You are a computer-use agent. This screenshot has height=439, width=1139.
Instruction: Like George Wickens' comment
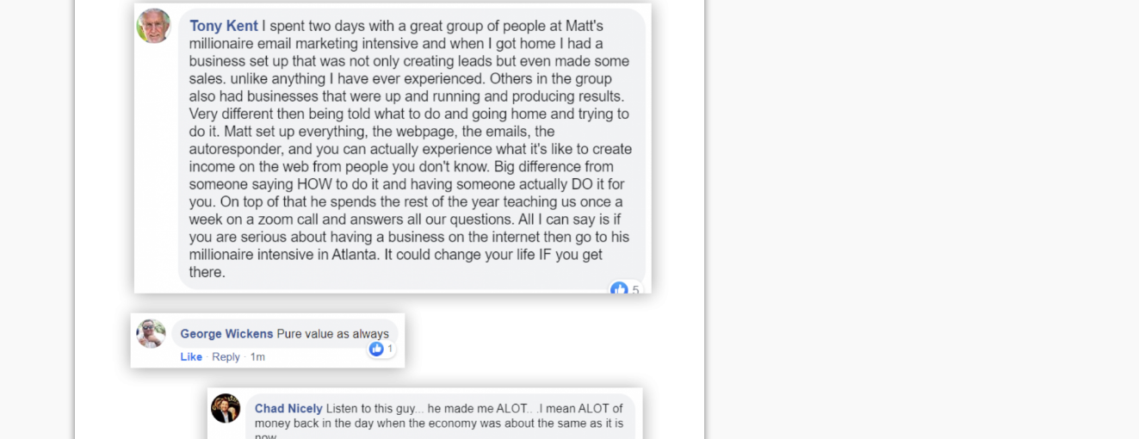[191, 357]
